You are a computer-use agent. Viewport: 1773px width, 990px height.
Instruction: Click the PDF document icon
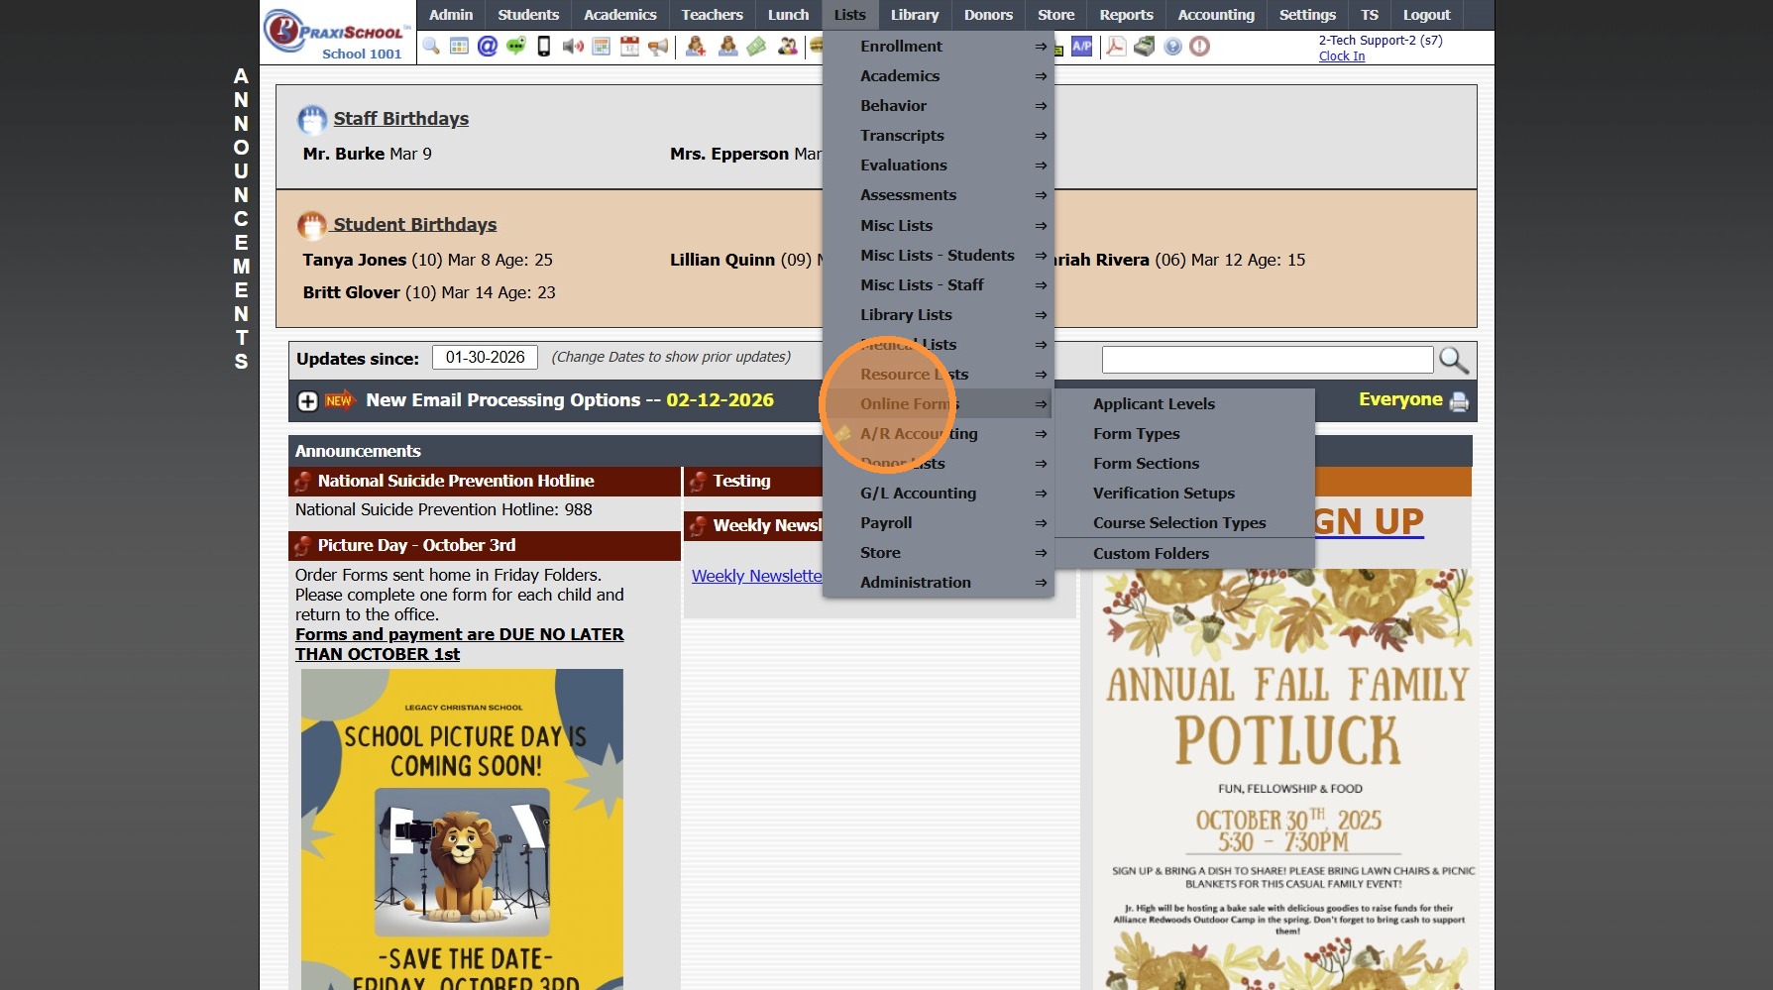click(x=1116, y=47)
